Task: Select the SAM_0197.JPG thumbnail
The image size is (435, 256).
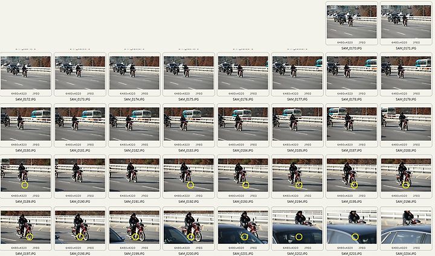Action: pos(25,227)
